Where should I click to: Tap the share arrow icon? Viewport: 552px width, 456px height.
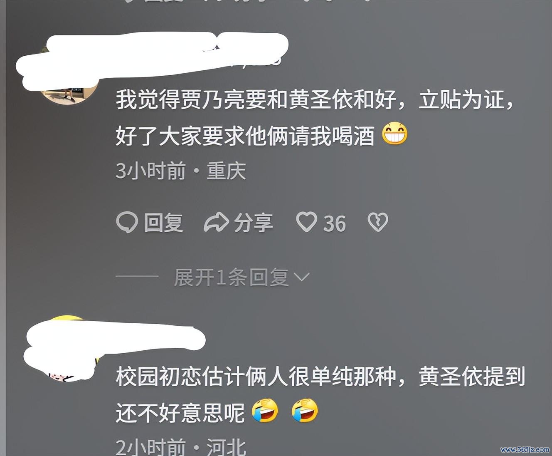coord(216,222)
